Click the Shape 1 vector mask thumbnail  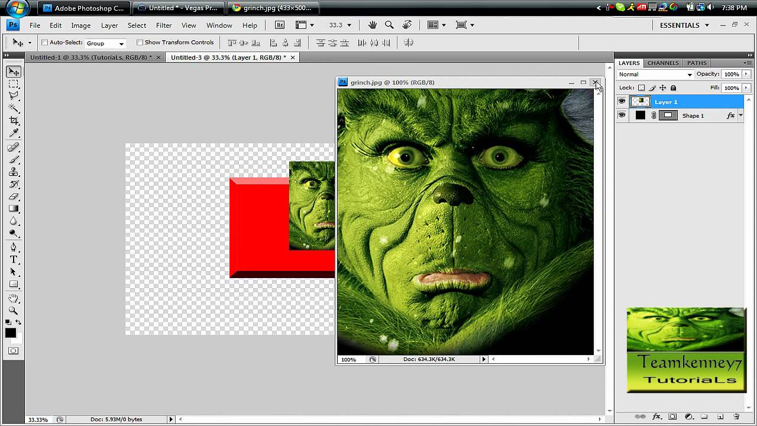[668, 115]
